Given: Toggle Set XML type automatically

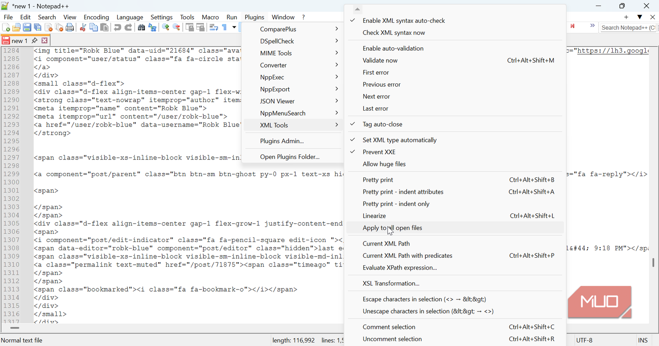Looking at the screenshot, I should (455, 140).
